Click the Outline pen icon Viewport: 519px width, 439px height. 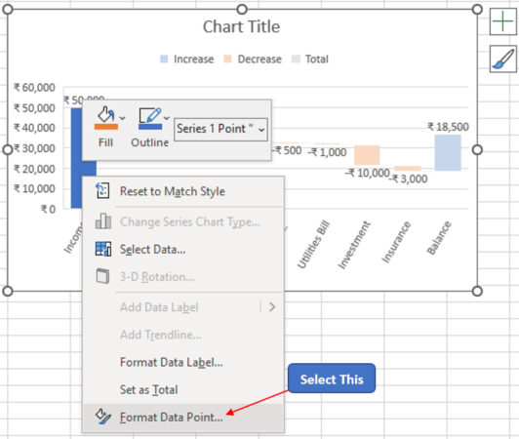149,115
